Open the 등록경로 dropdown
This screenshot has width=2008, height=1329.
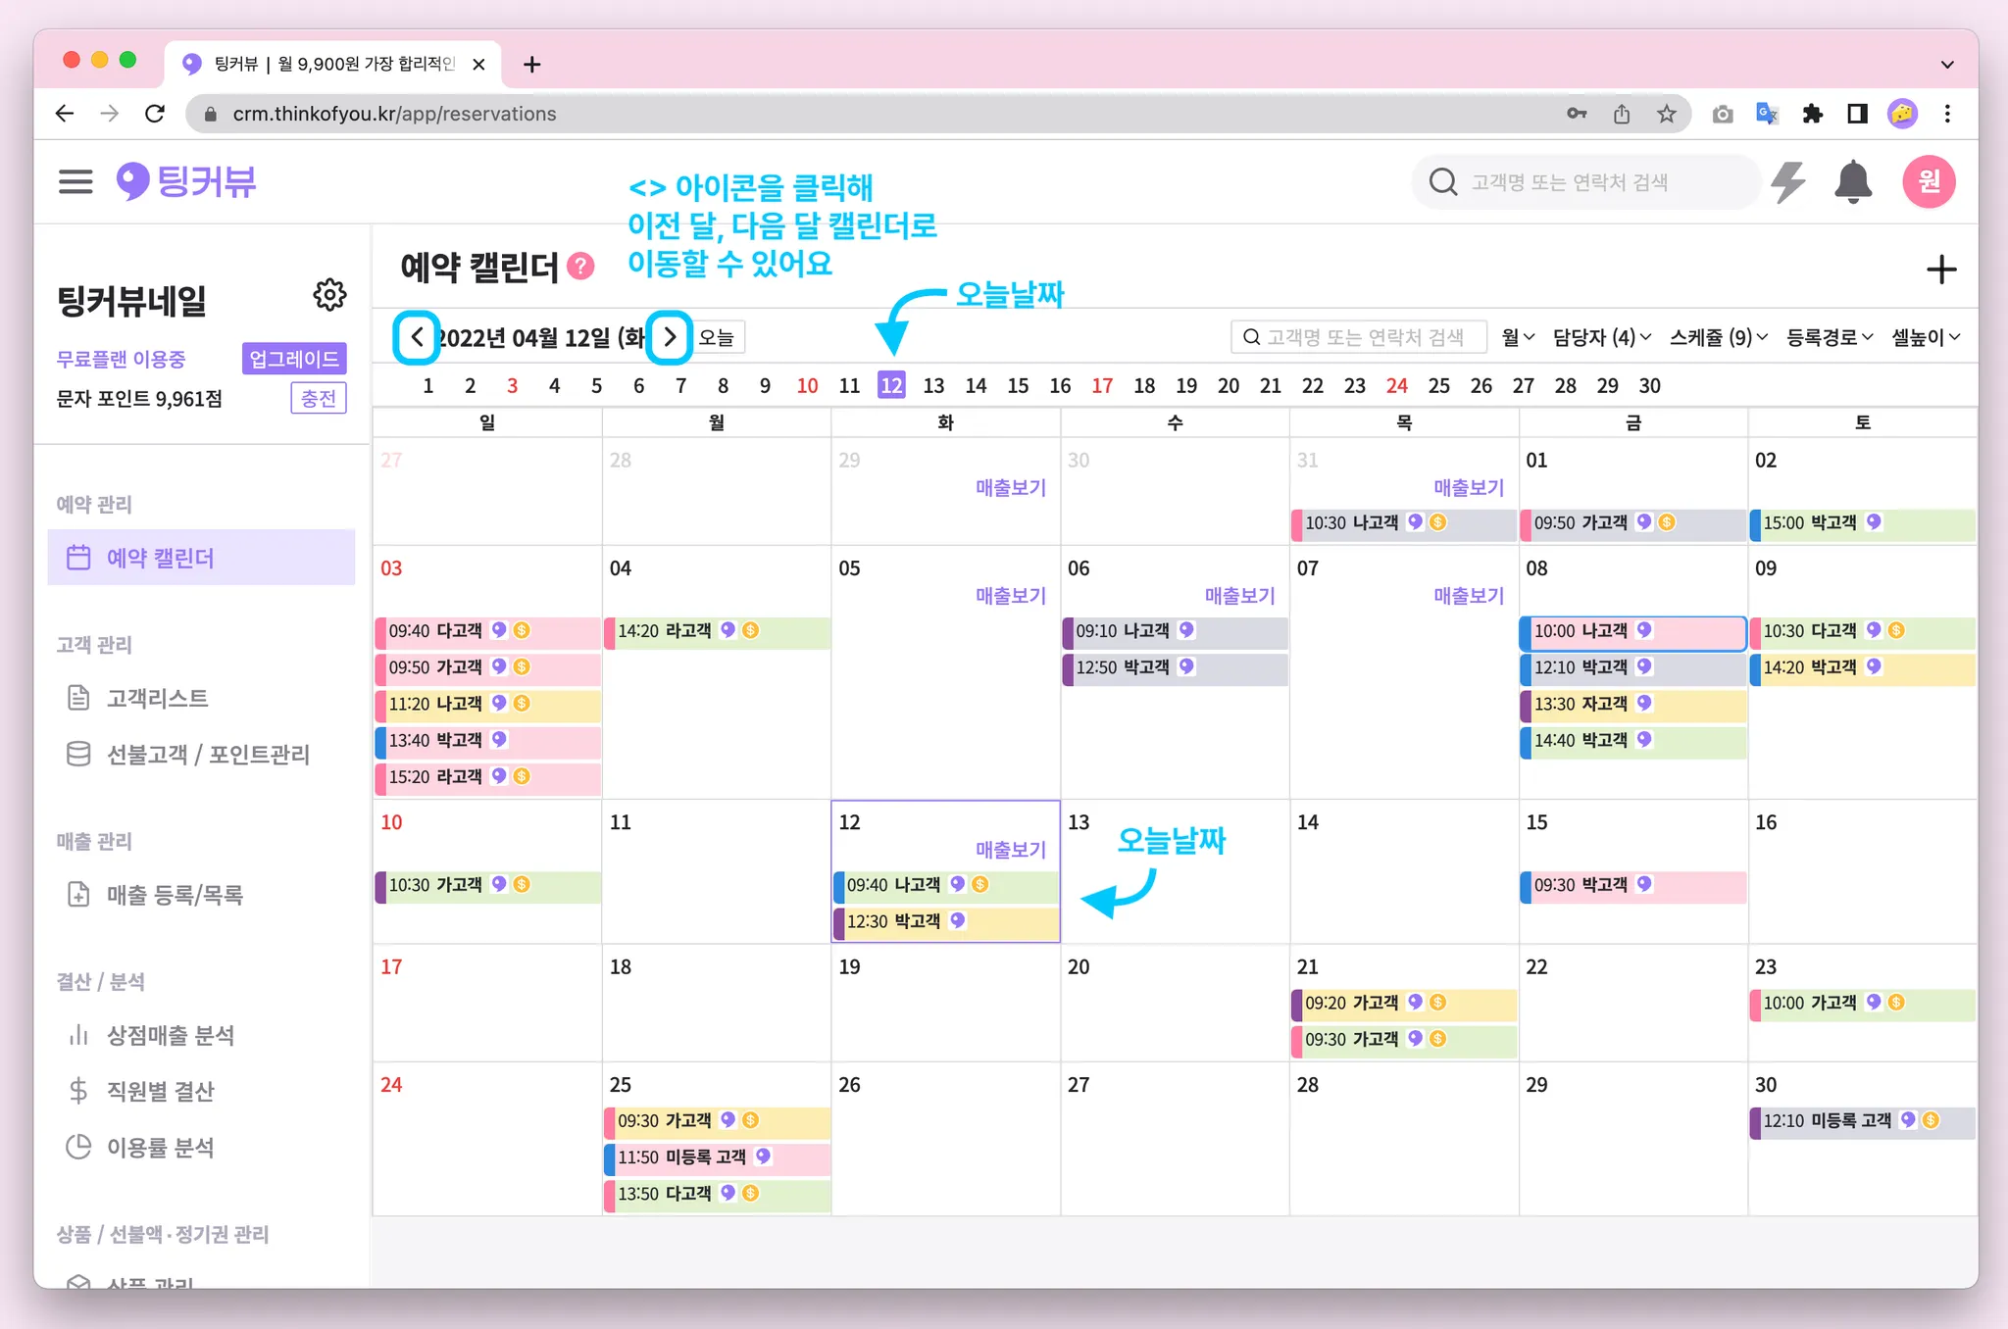1829,337
